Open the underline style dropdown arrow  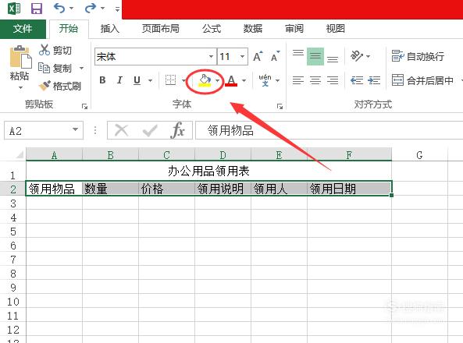coord(150,80)
